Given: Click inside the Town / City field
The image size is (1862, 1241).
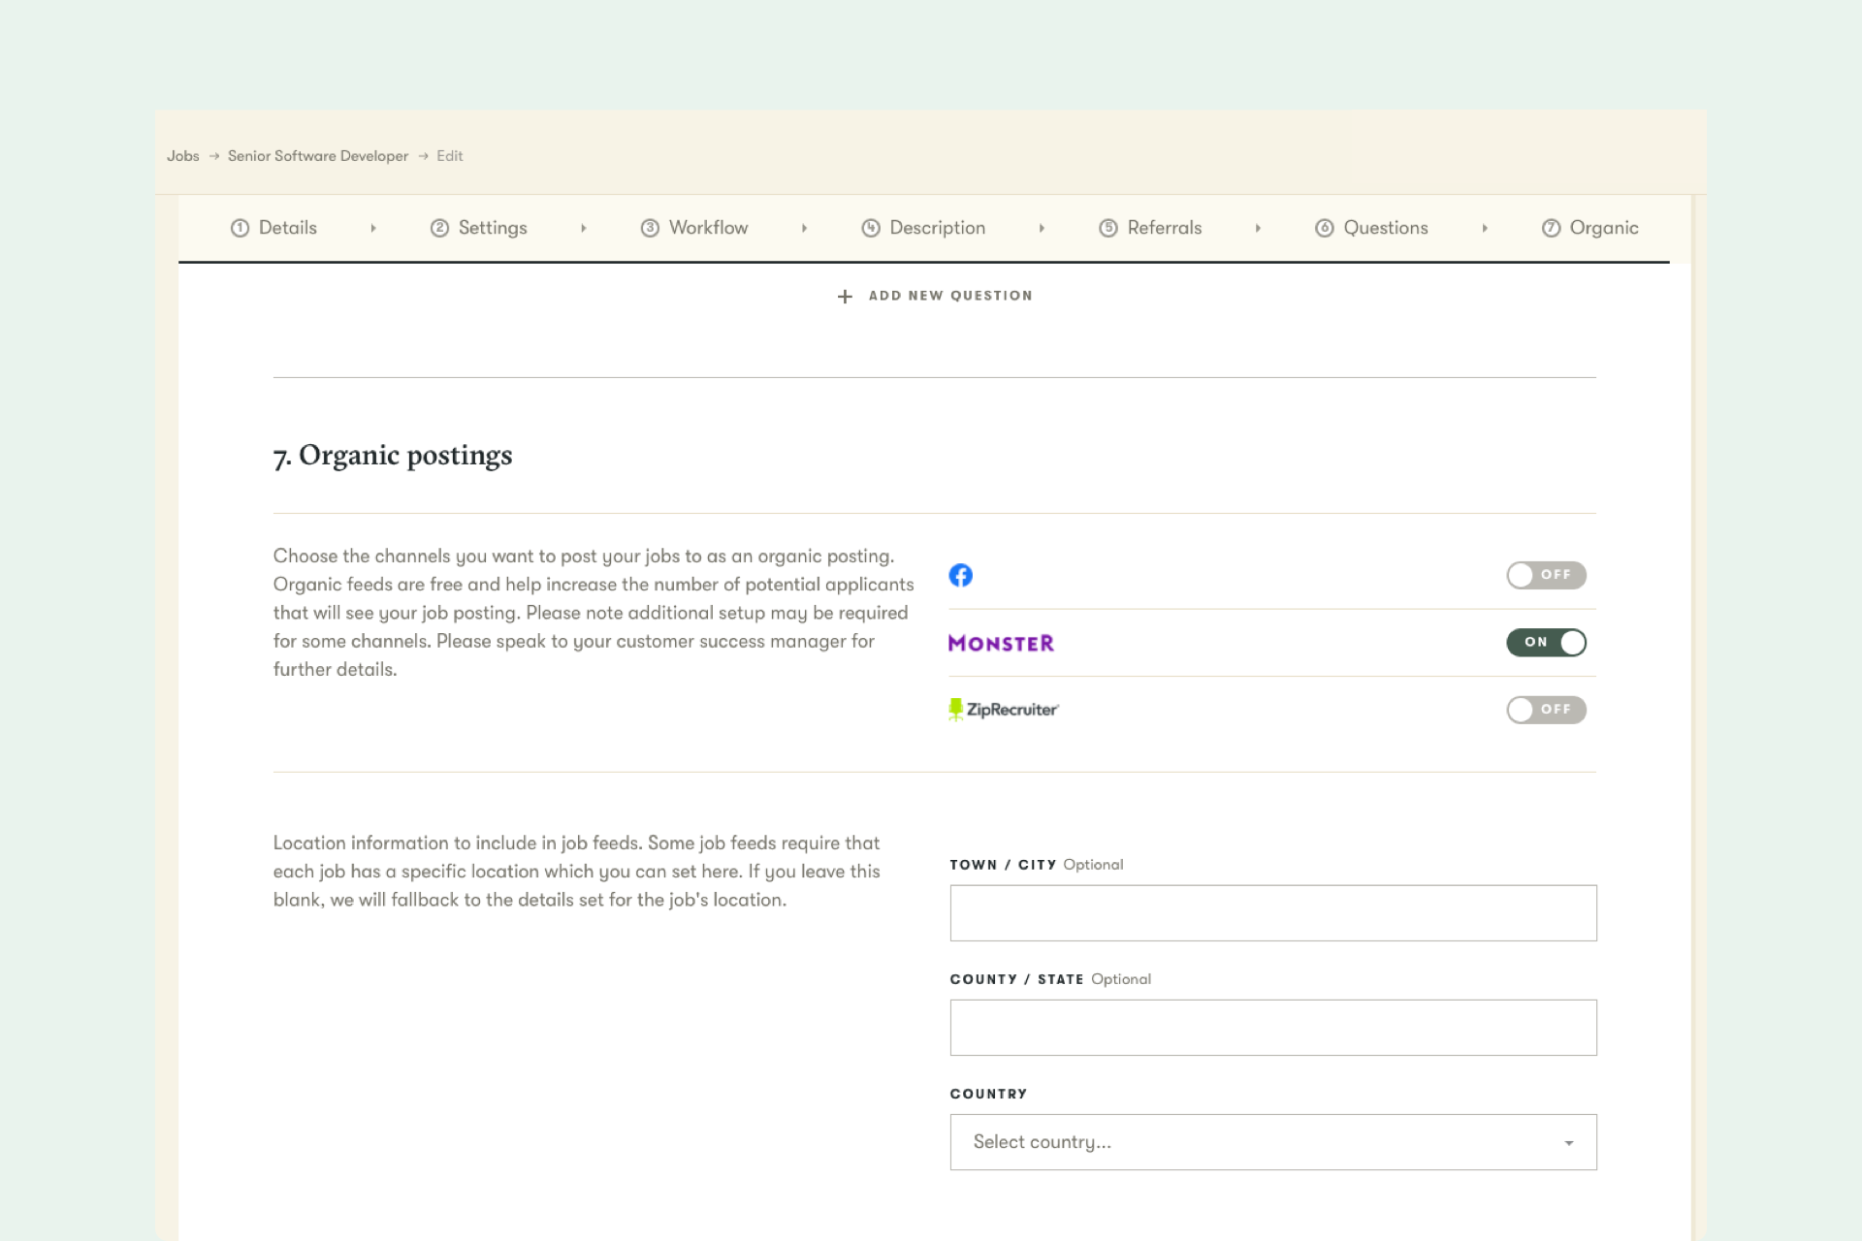Looking at the screenshot, I should point(1271,912).
